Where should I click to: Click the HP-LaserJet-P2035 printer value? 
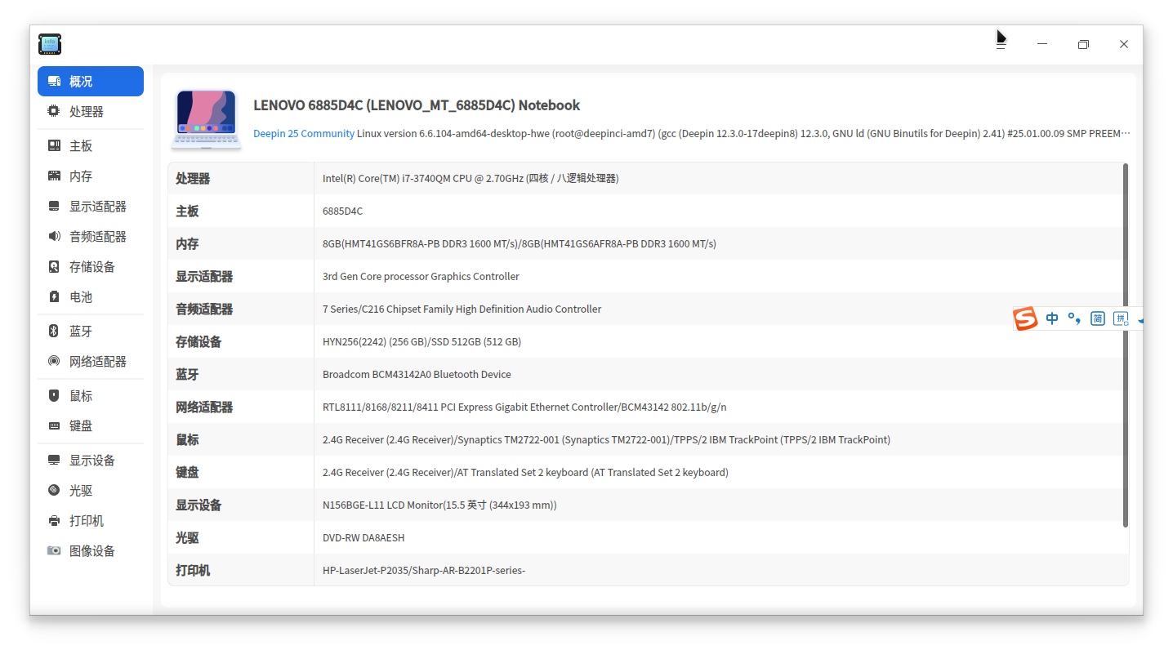click(x=424, y=571)
